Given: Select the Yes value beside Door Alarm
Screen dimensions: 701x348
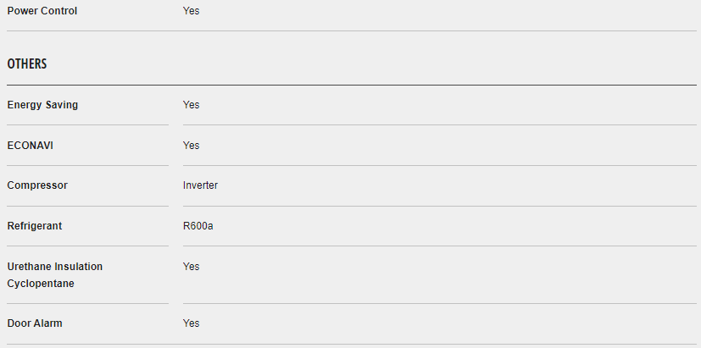Looking at the screenshot, I should pos(191,323).
